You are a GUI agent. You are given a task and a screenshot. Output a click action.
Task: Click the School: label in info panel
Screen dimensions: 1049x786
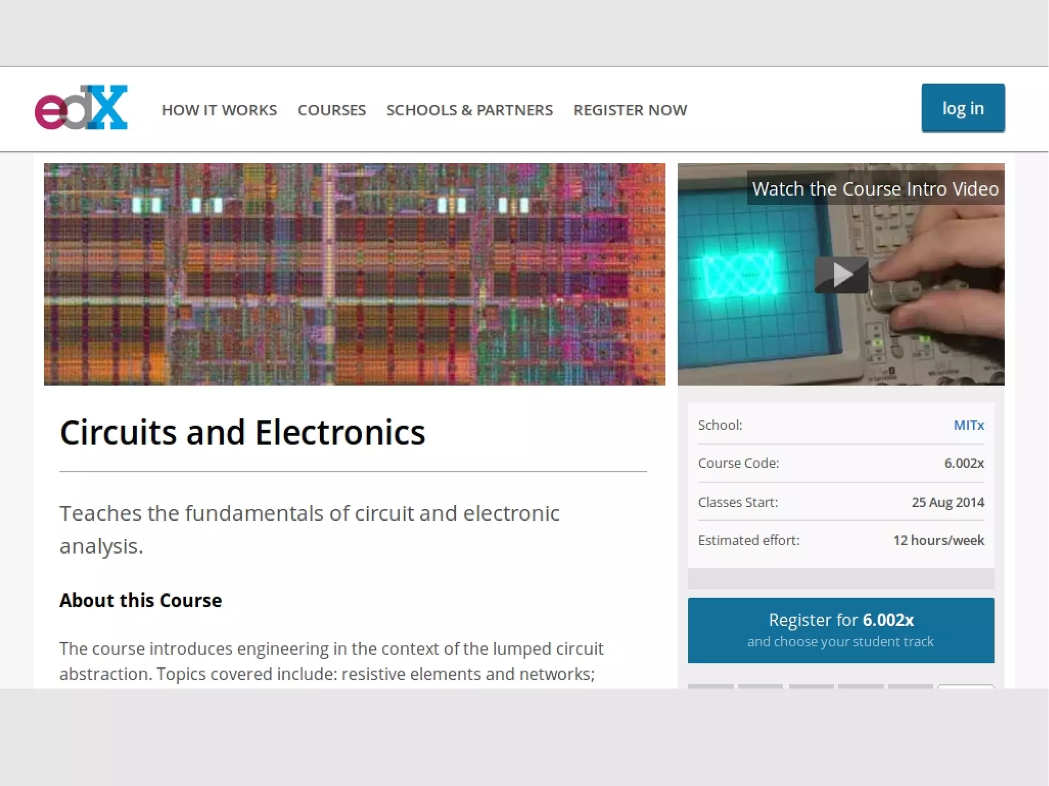(720, 425)
